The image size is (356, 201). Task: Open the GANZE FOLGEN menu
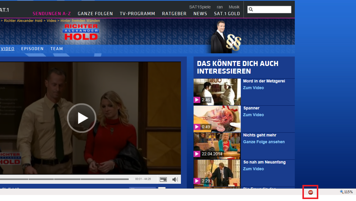(95, 14)
